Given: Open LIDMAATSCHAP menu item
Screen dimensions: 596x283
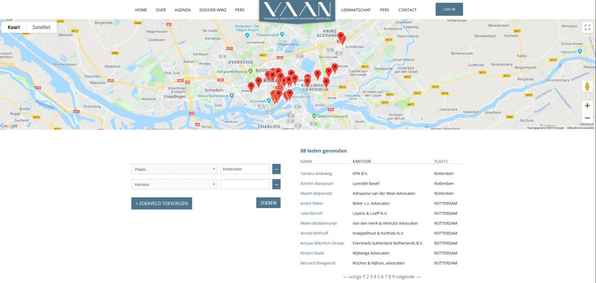Looking at the screenshot, I should tap(356, 10).
